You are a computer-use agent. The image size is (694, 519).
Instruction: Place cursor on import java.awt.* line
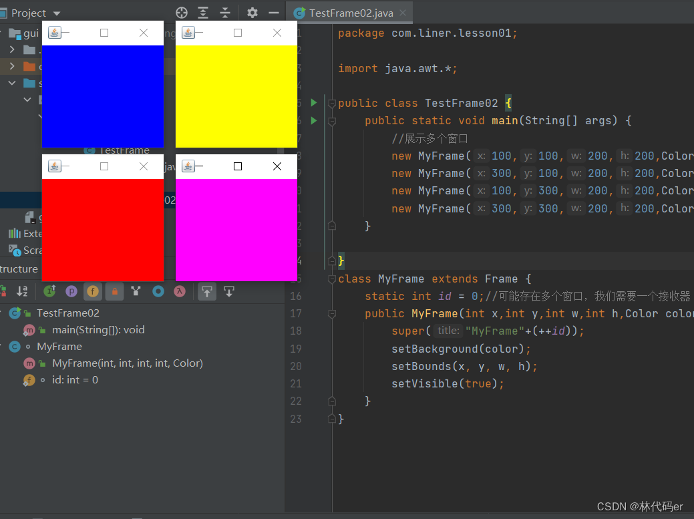(397, 69)
